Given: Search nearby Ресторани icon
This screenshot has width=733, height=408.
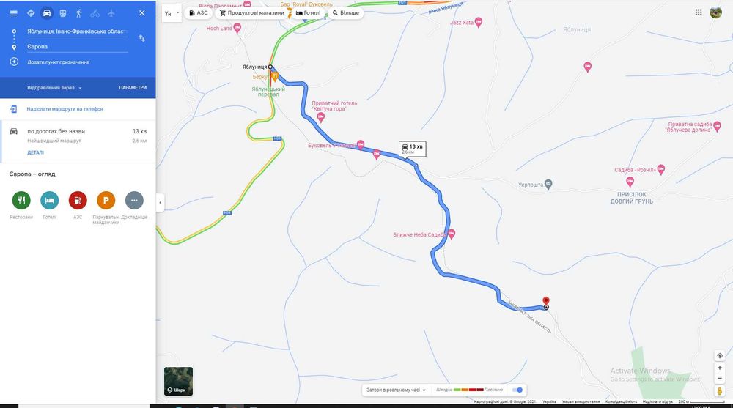Looking at the screenshot, I should click(x=21, y=200).
